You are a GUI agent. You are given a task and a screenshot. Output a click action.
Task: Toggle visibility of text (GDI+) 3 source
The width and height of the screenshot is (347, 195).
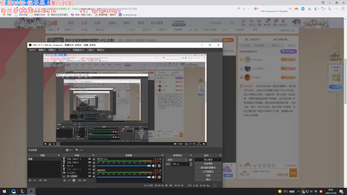coord(89,159)
